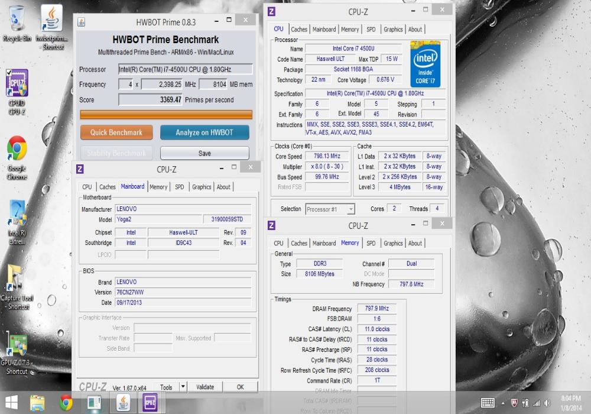
Task: Click the Southbridge value ID9C43
Action: coord(184,243)
